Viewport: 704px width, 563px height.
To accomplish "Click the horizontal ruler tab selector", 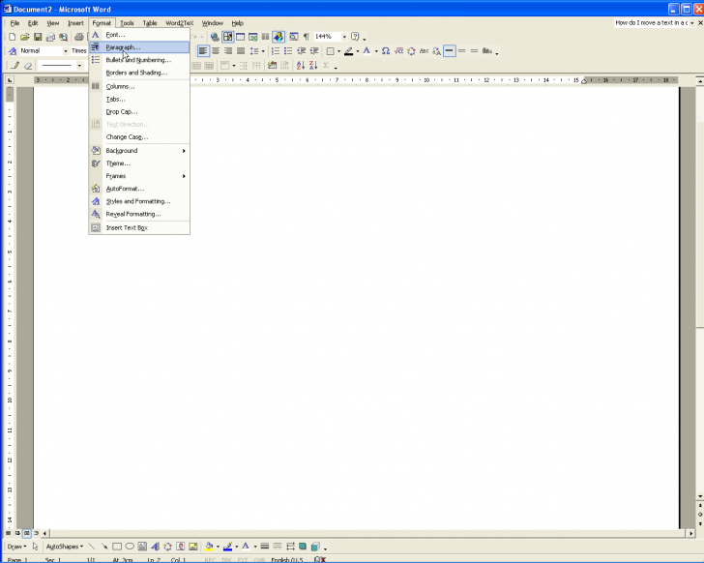I will click(10, 80).
